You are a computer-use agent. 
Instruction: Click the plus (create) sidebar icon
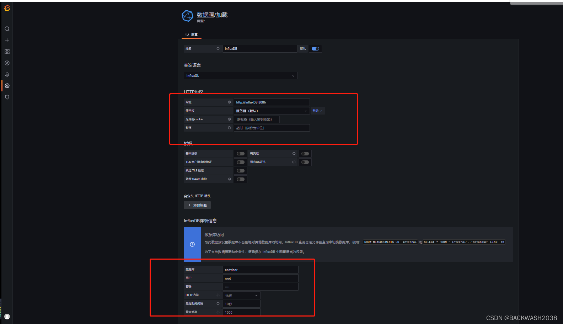(x=7, y=40)
